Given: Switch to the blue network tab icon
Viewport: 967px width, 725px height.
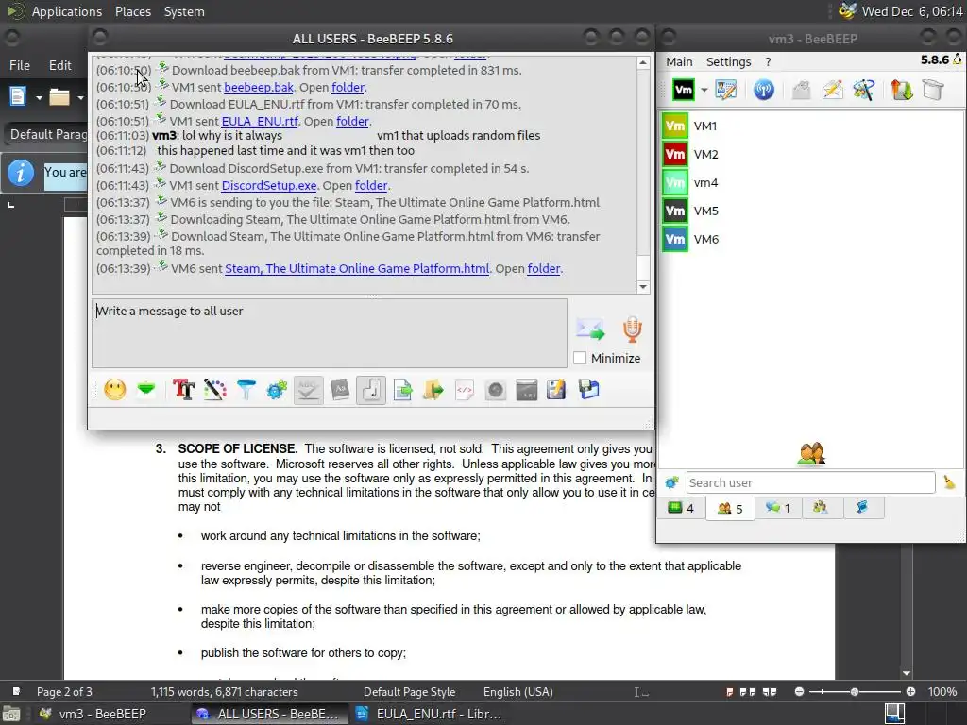Looking at the screenshot, I should point(862,508).
